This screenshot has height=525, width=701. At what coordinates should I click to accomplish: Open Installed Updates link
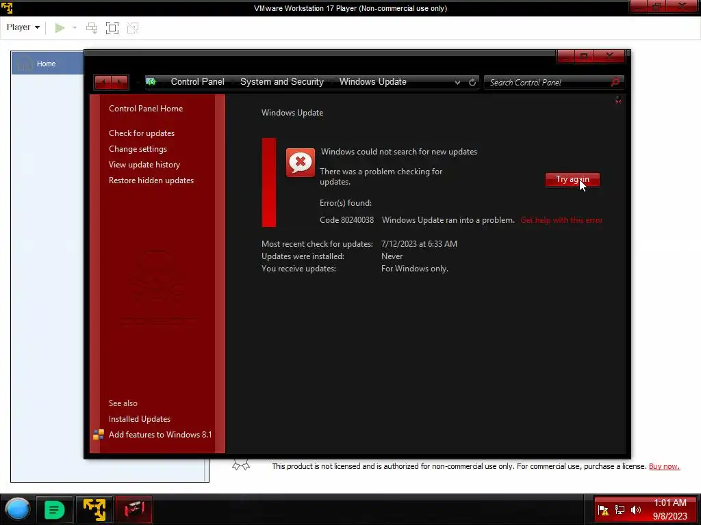[x=140, y=419]
